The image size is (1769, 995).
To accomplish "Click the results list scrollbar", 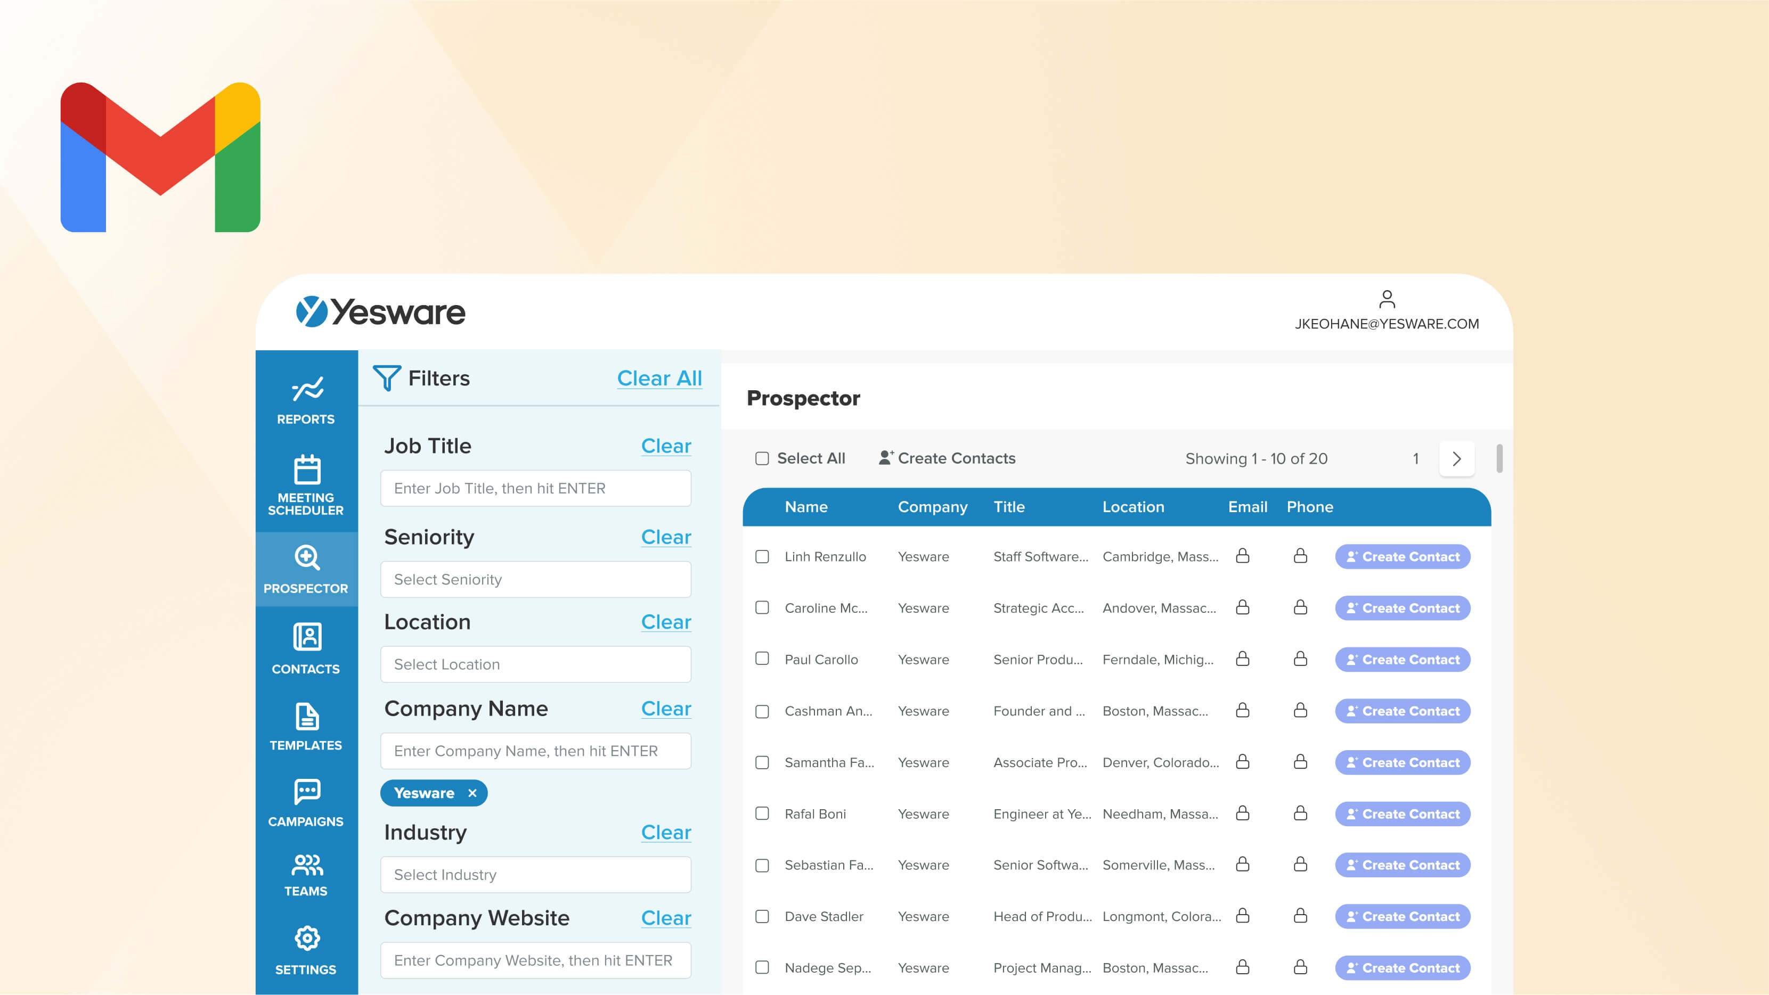I will click(x=1499, y=458).
